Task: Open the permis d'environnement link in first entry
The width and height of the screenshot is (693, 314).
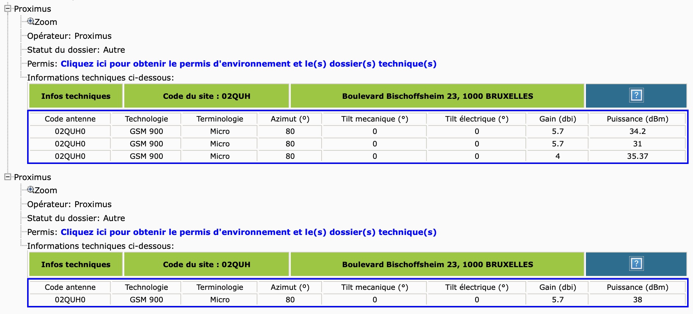Action: click(249, 64)
